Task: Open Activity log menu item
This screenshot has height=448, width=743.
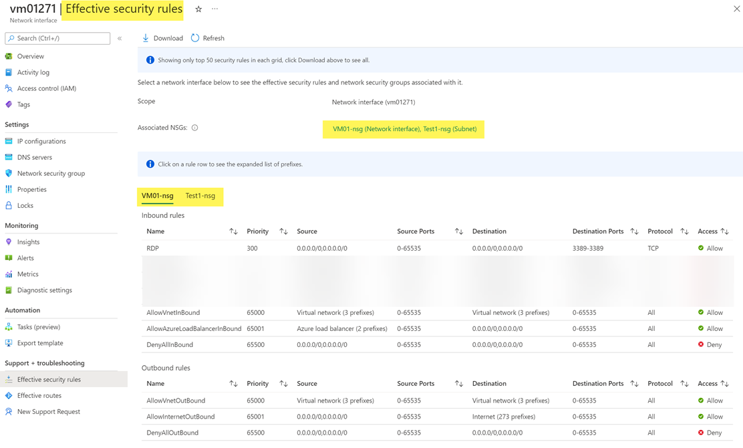Action: coord(33,72)
